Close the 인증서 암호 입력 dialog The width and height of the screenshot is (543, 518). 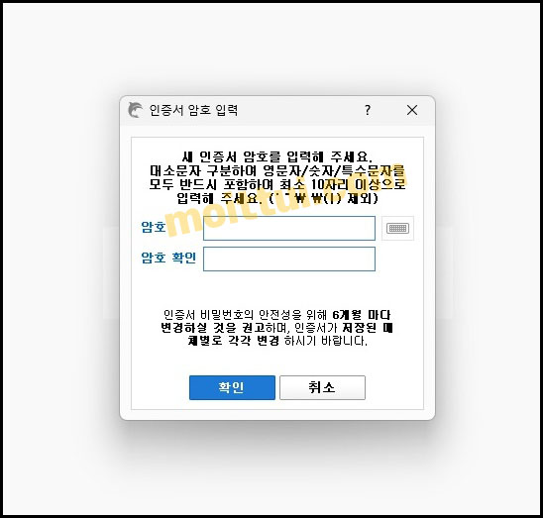[x=412, y=110]
